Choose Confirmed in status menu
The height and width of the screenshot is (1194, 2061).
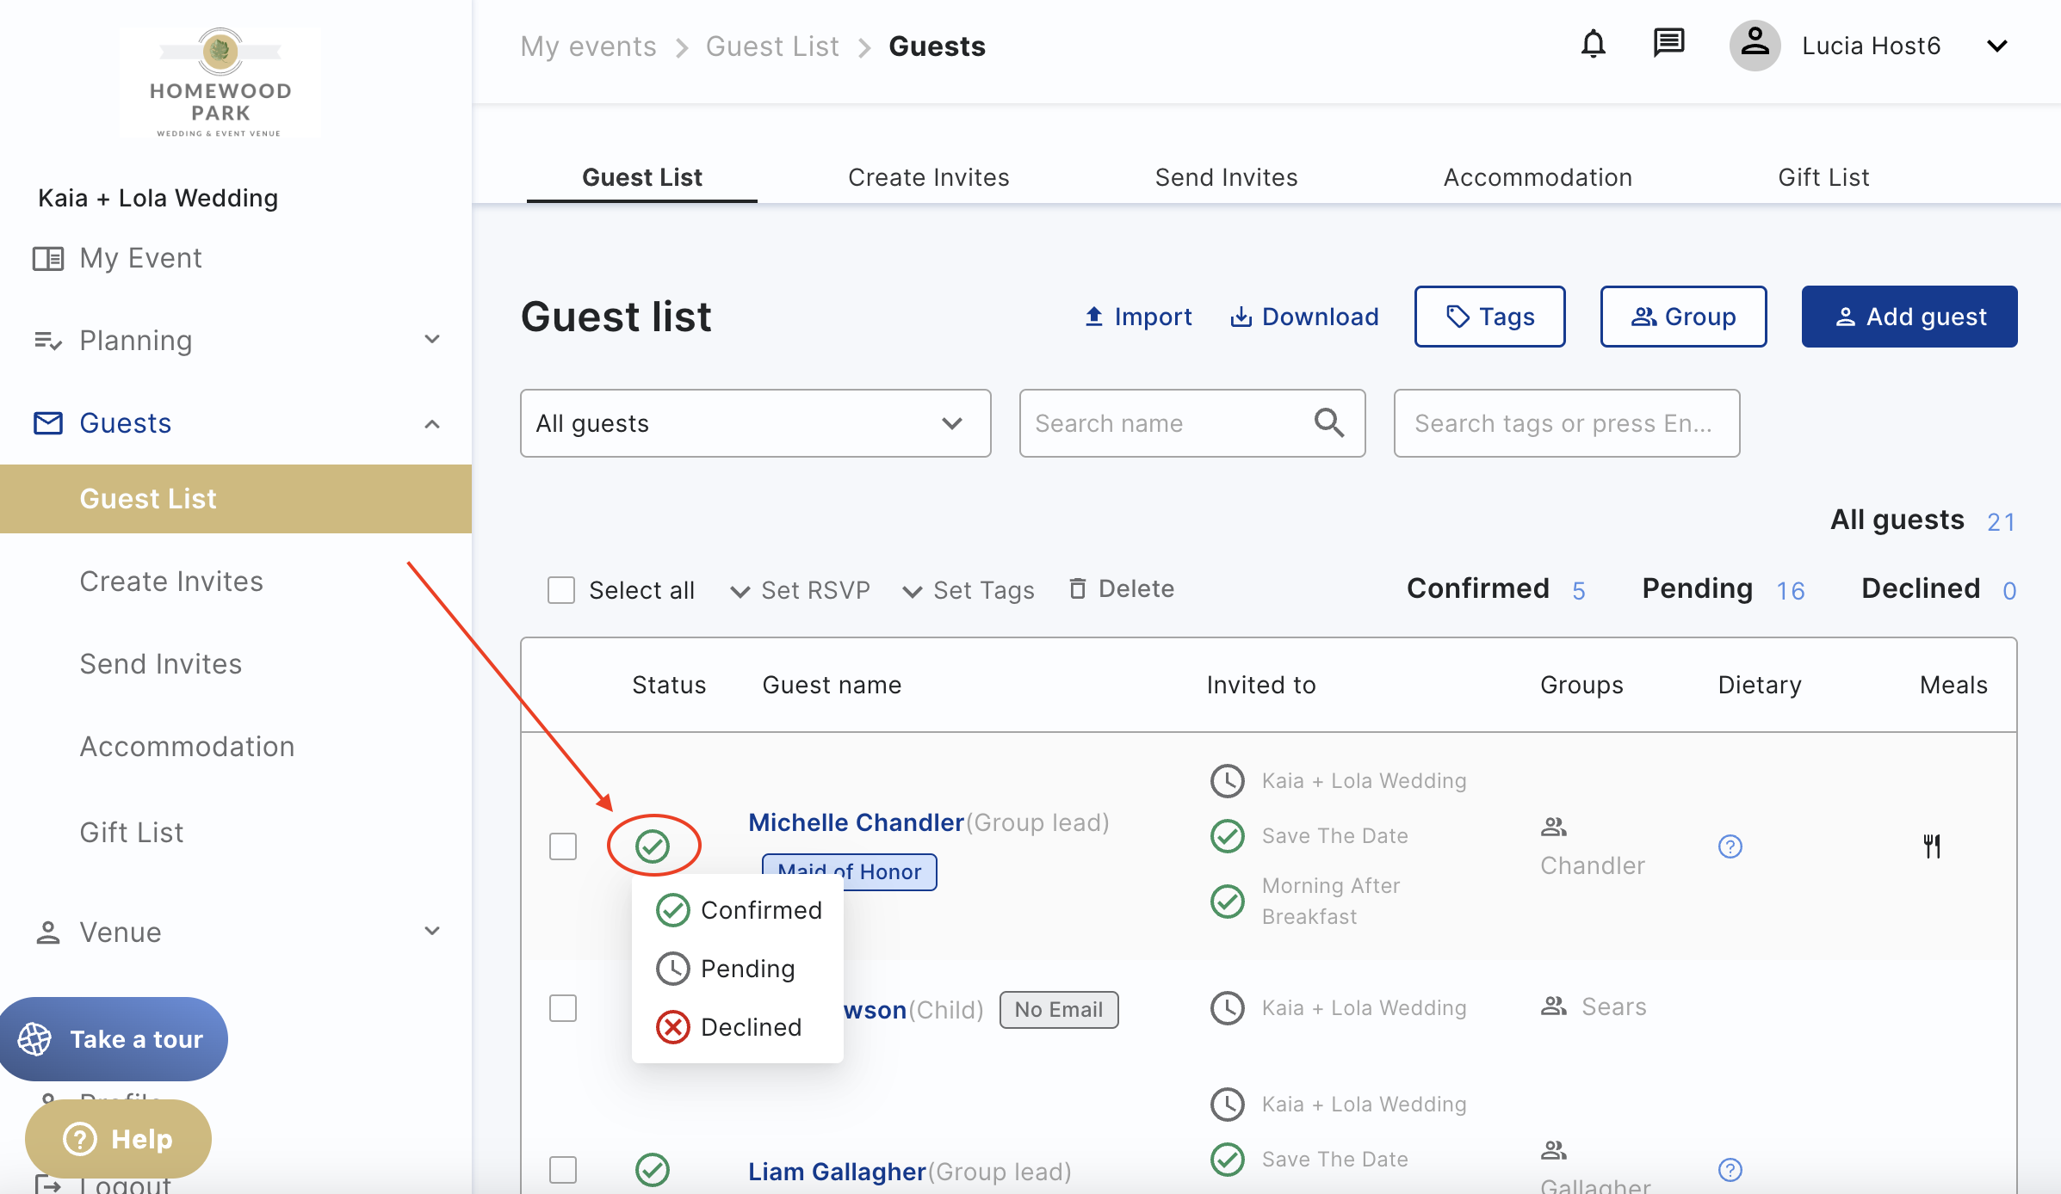(x=739, y=910)
